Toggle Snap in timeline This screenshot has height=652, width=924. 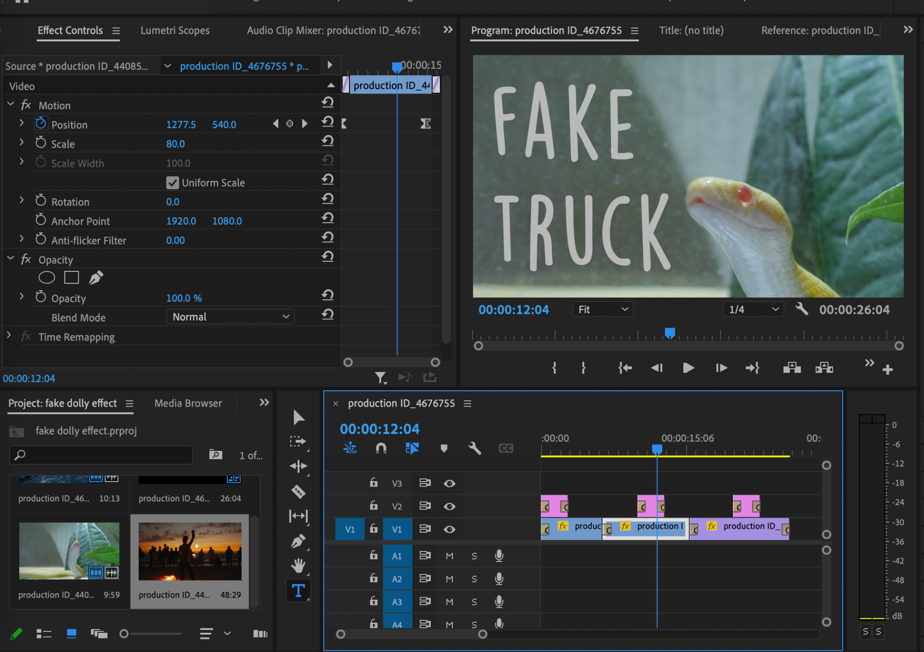[381, 448]
